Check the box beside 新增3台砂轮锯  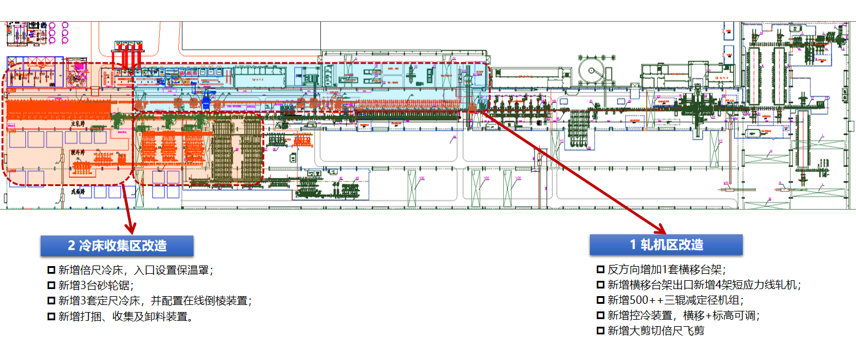coord(51,286)
